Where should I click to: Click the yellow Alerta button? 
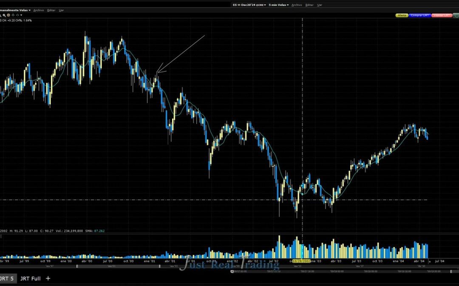pyautogui.click(x=402, y=15)
